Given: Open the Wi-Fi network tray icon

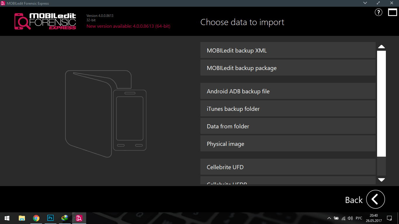Looking at the screenshot, I should pos(344,218).
